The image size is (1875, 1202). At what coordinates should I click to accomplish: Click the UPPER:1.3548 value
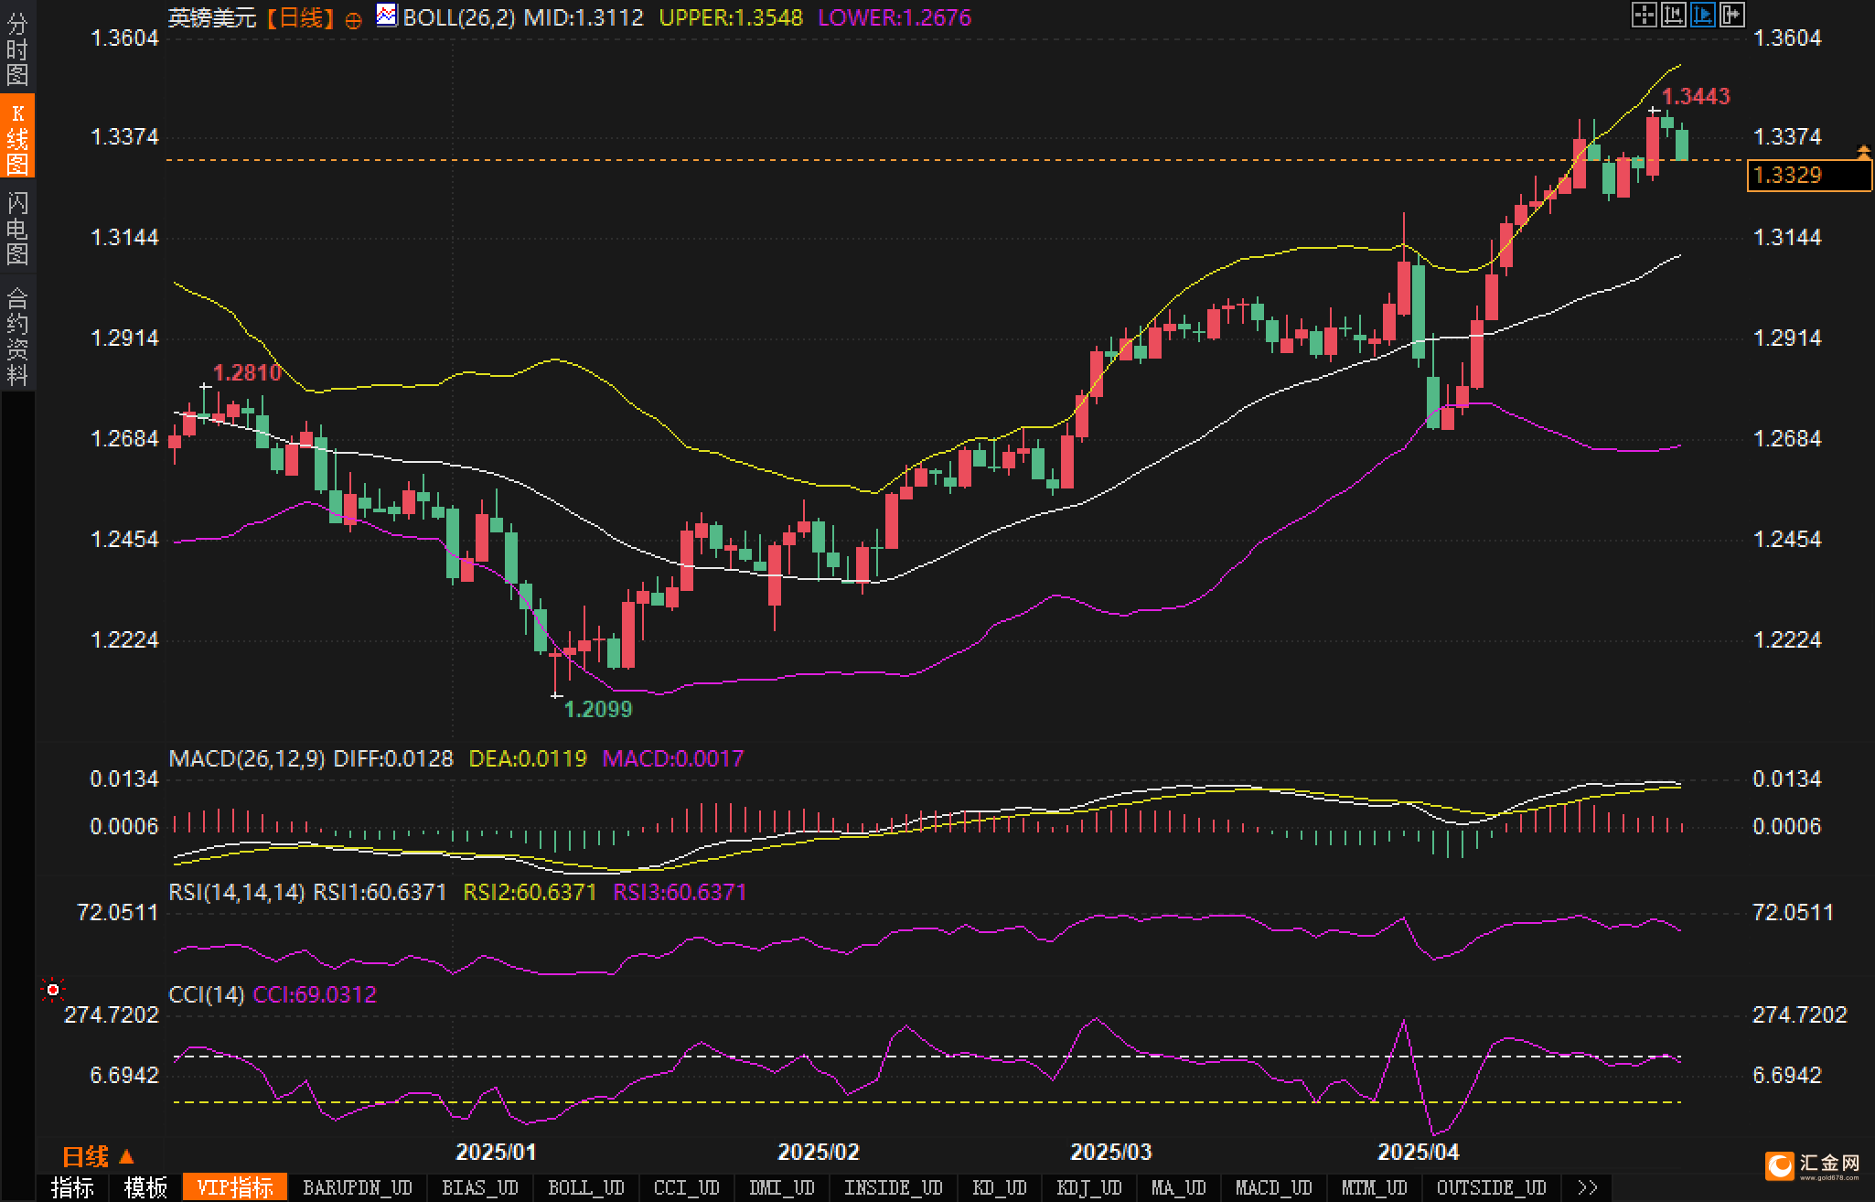[731, 17]
